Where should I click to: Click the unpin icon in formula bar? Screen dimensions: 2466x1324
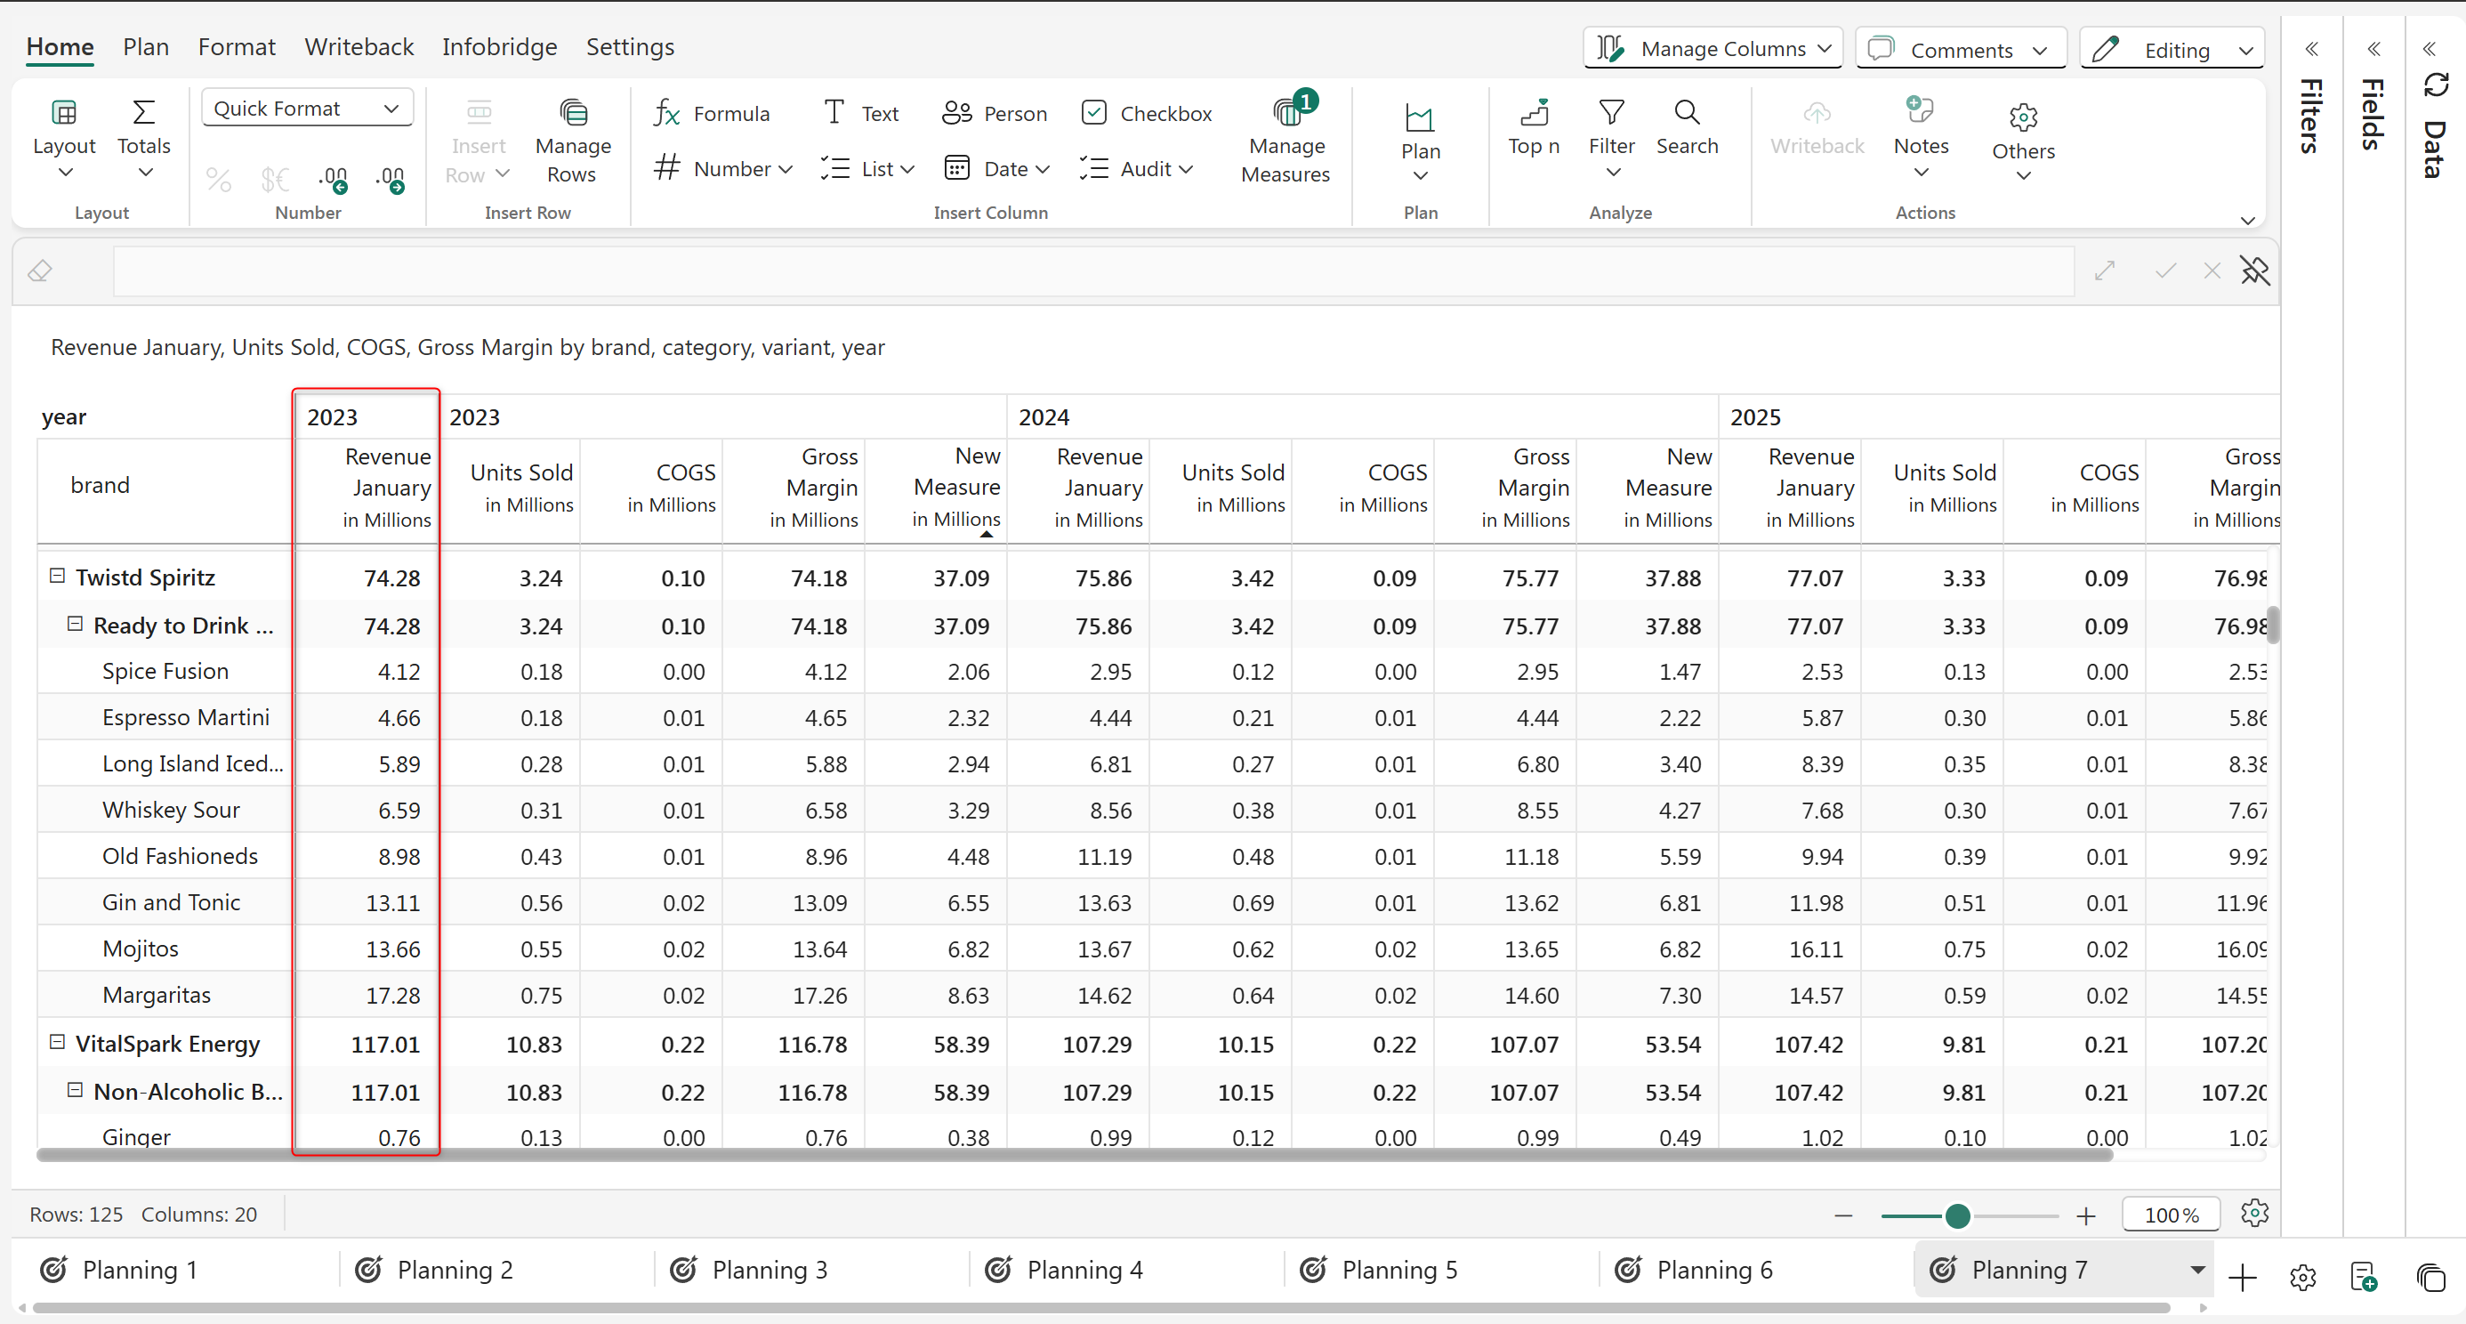point(2254,270)
